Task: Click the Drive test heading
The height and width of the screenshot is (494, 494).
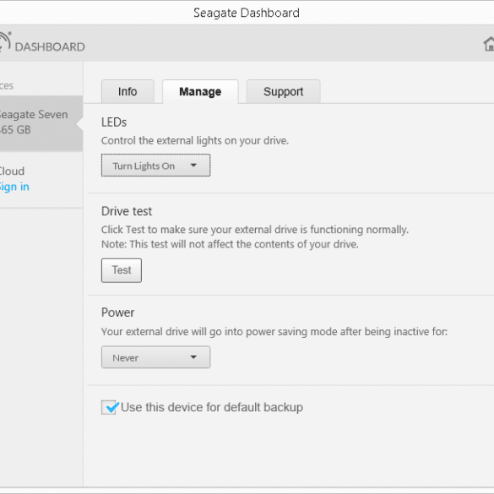Action: (x=127, y=211)
